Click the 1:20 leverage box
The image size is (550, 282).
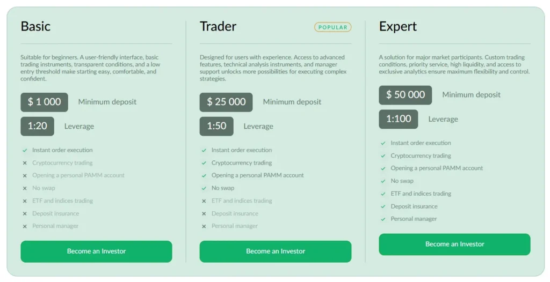(x=38, y=127)
